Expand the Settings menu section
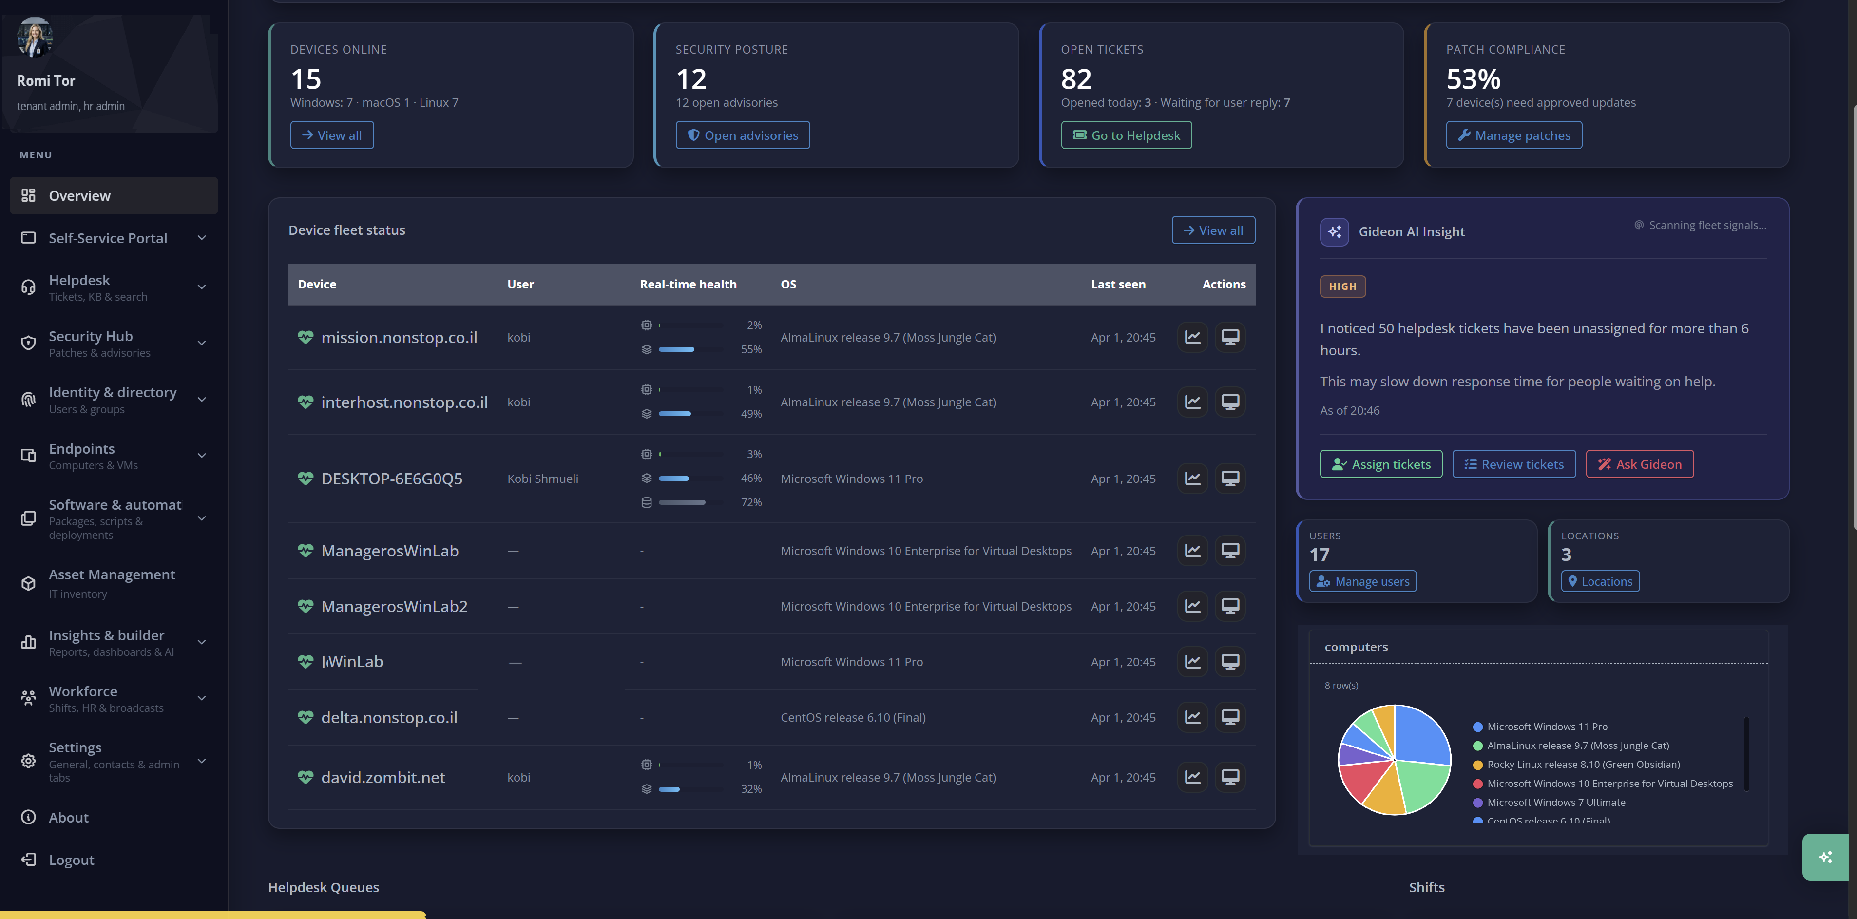 point(202,761)
